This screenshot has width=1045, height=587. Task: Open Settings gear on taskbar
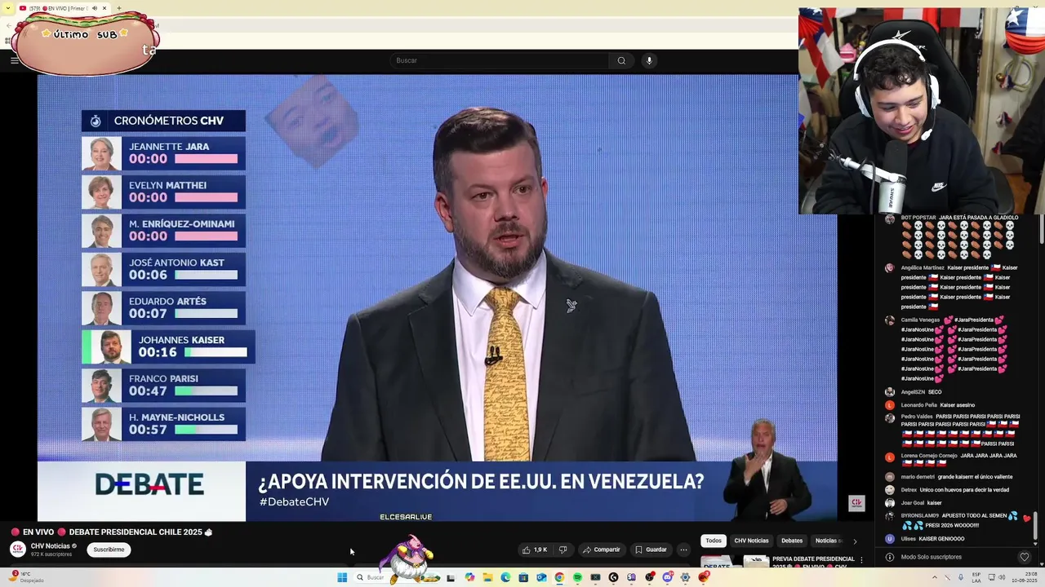(x=685, y=577)
